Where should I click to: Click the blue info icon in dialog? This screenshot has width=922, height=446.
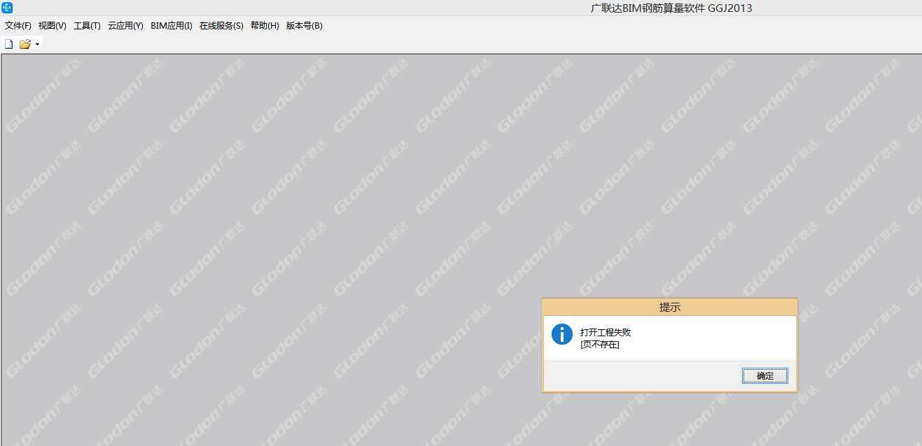point(562,334)
